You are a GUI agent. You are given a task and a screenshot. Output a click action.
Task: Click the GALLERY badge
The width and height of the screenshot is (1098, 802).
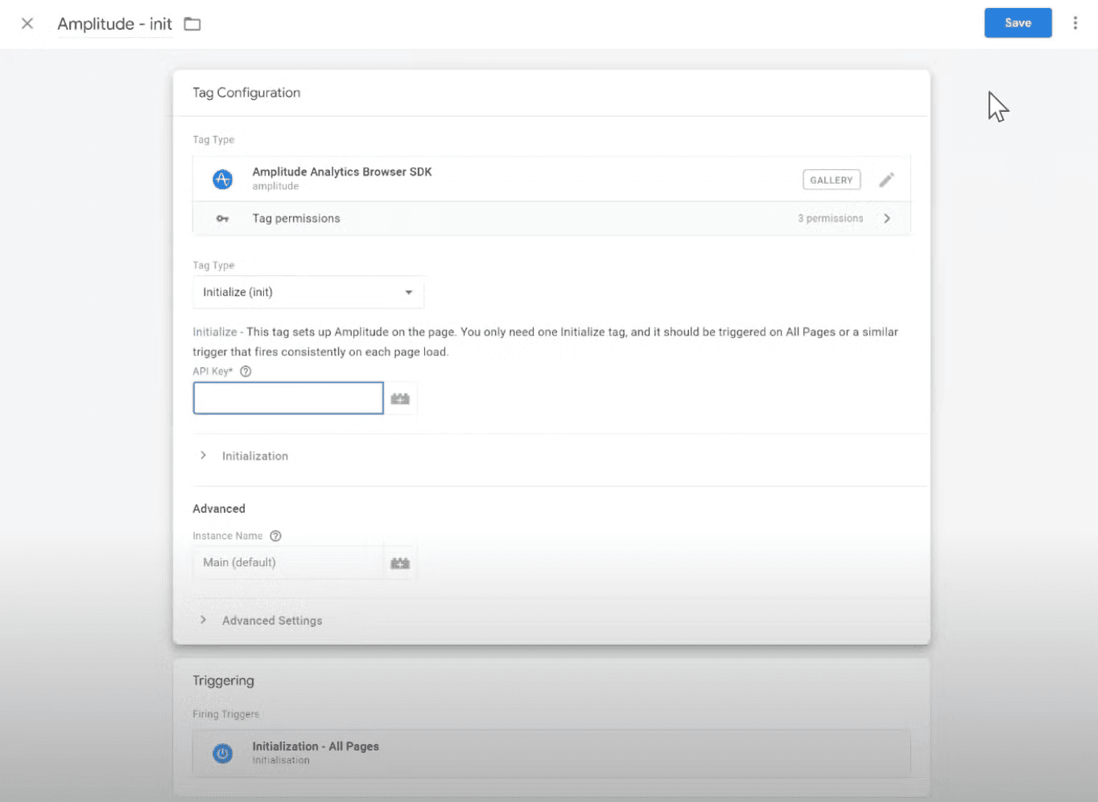pos(831,180)
